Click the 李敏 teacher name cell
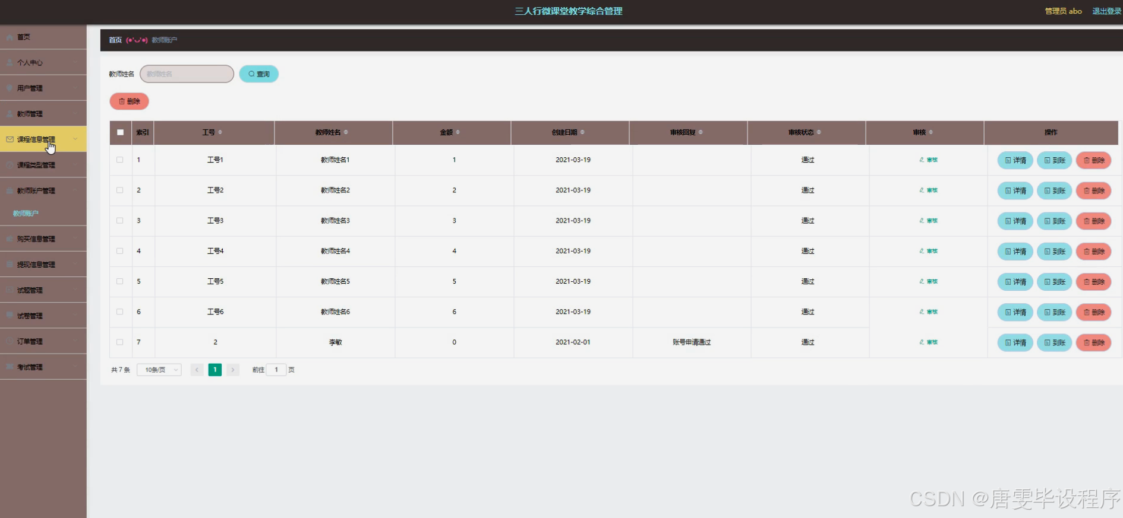 click(335, 342)
